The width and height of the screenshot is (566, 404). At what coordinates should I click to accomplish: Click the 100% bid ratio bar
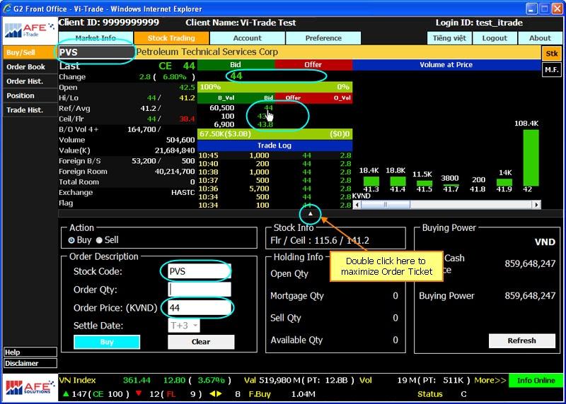pyautogui.click(x=275, y=87)
